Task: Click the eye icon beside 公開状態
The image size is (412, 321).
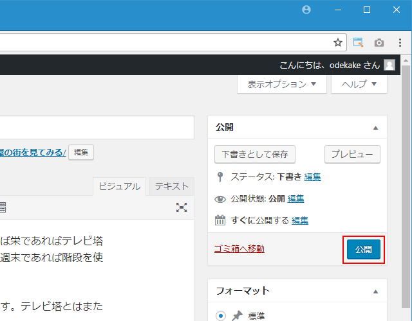Action: pos(220,200)
